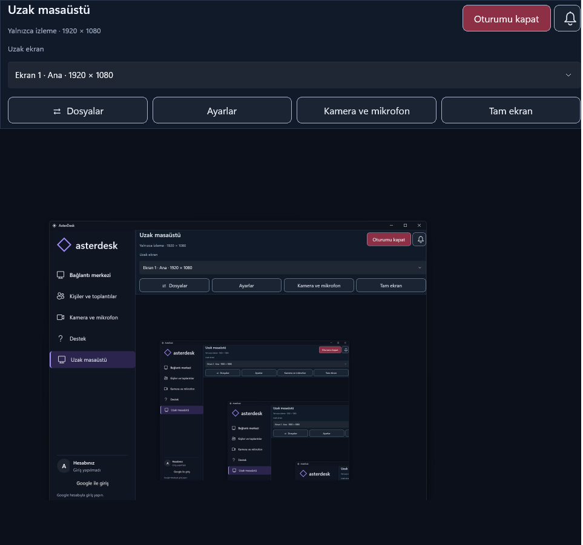Click the bell icon inside the largest mirrored window
The width and height of the screenshot is (583, 545).
pos(420,240)
